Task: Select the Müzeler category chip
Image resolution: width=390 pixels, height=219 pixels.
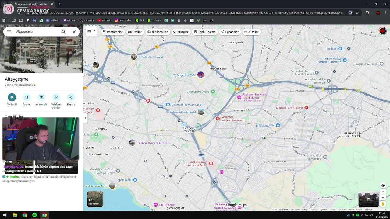Action: [x=181, y=32]
